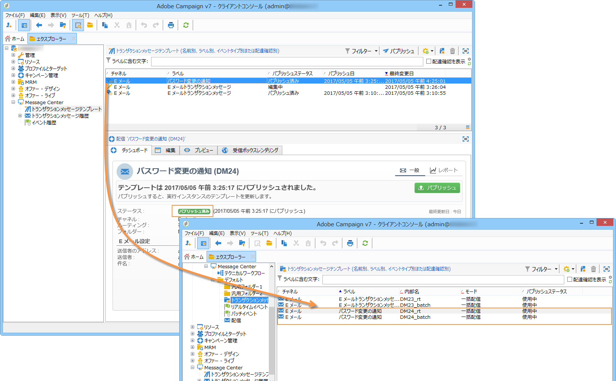This screenshot has height=381, width=616.
Task: Click the parent folder up icon in rear window
Action: (63, 25)
